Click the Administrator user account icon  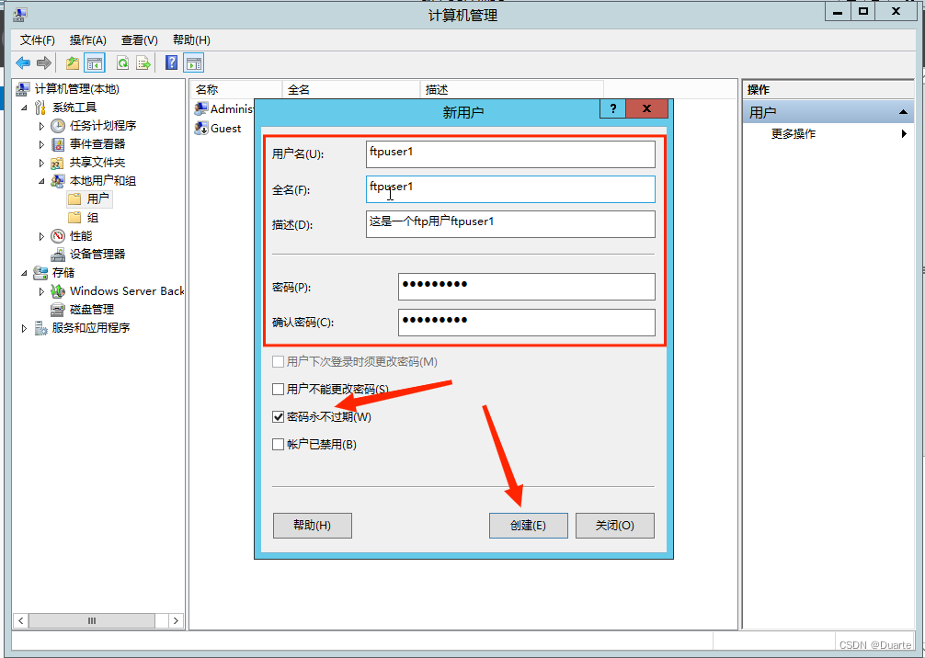click(x=201, y=109)
